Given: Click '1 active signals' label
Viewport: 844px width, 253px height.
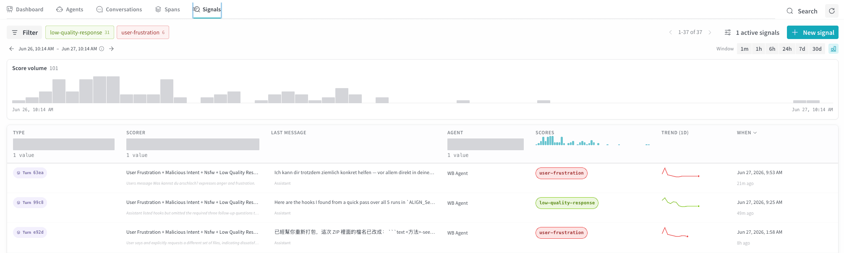Looking at the screenshot, I should 758,33.
